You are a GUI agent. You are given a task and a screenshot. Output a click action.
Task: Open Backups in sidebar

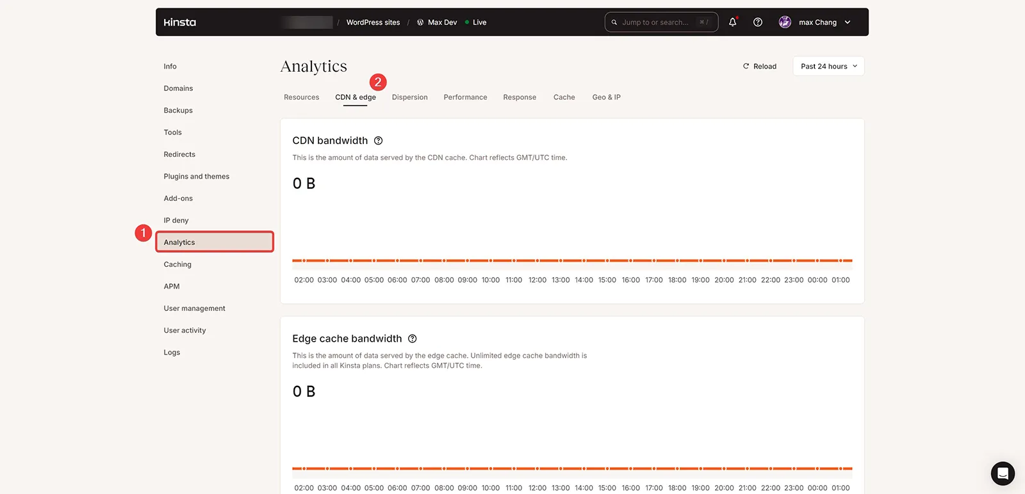178,111
